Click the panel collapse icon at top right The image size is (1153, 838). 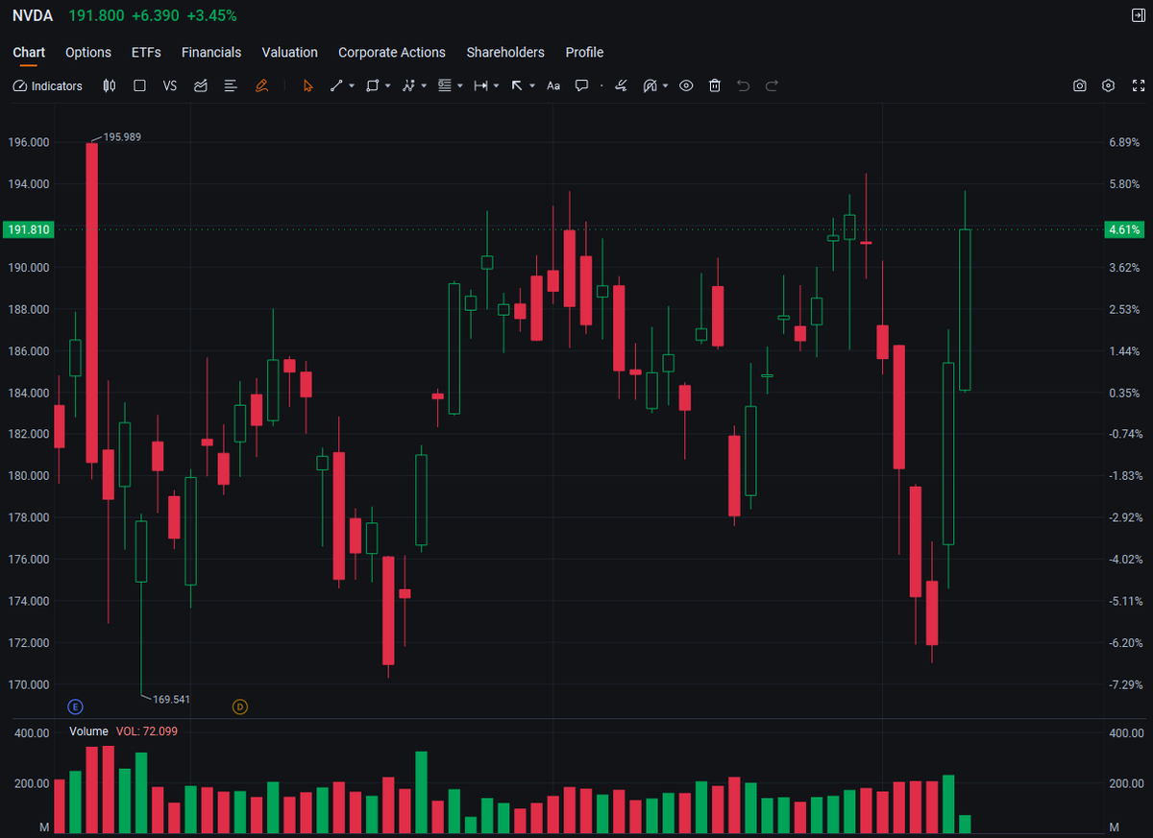tap(1138, 15)
